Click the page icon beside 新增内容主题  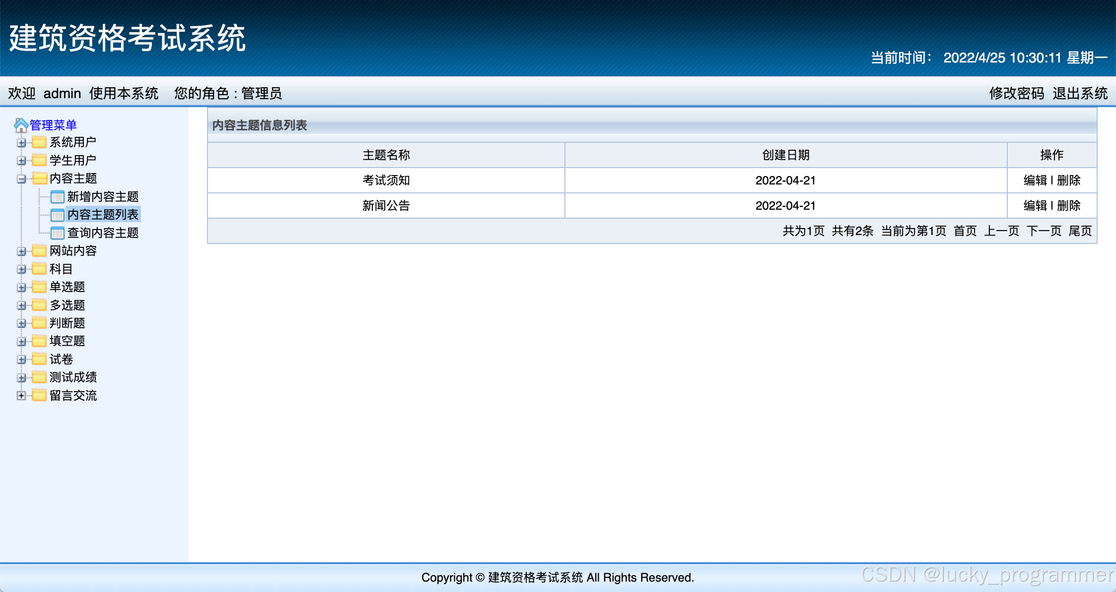click(x=58, y=197)
